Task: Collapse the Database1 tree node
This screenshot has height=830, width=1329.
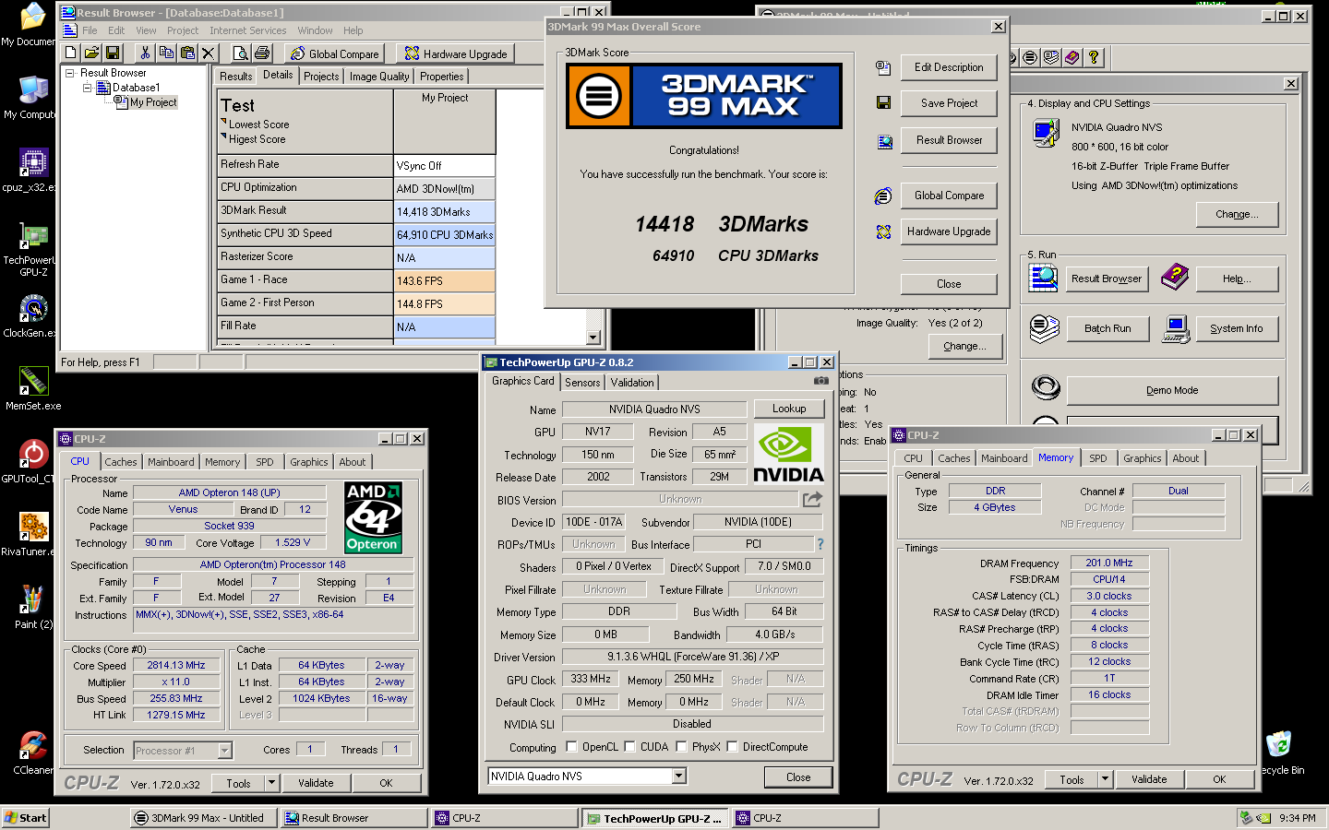Action: click(88, 88)
